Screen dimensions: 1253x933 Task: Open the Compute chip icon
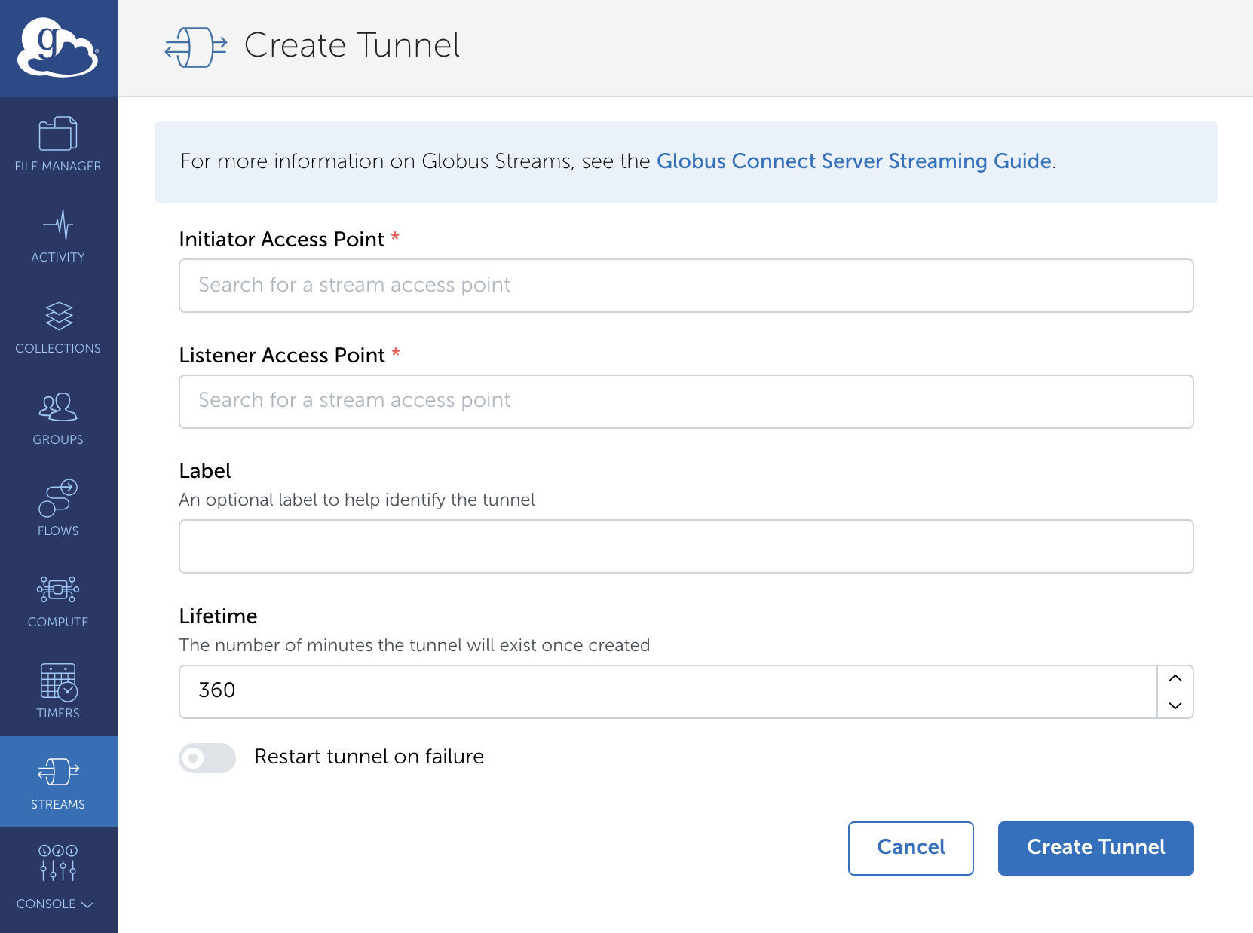pos(58,589)
